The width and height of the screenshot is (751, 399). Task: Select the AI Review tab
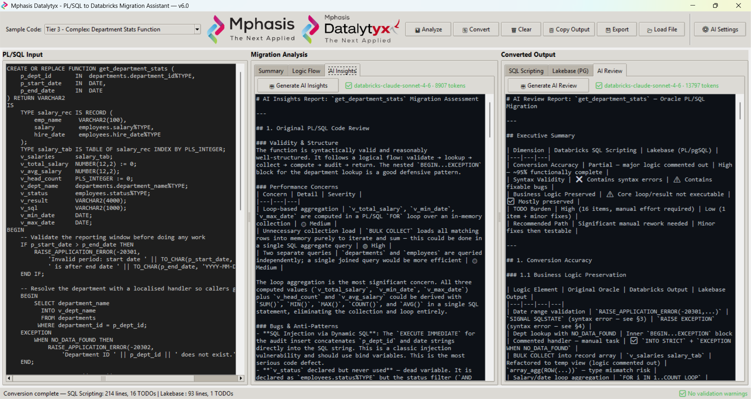point(609,71)
